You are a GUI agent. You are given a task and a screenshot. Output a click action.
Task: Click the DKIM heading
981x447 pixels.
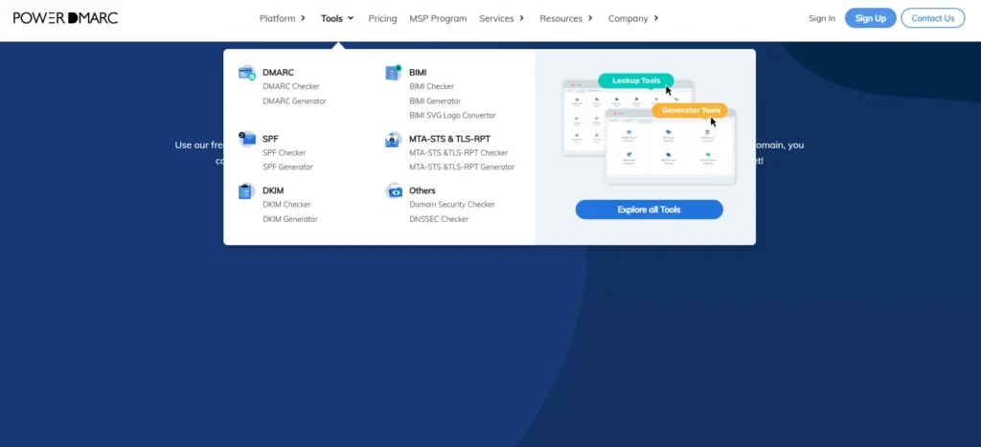273,190
